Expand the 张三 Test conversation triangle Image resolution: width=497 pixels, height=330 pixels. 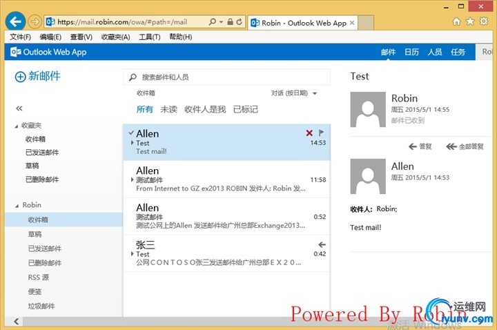pyautogui.click(x=132, y=254)
